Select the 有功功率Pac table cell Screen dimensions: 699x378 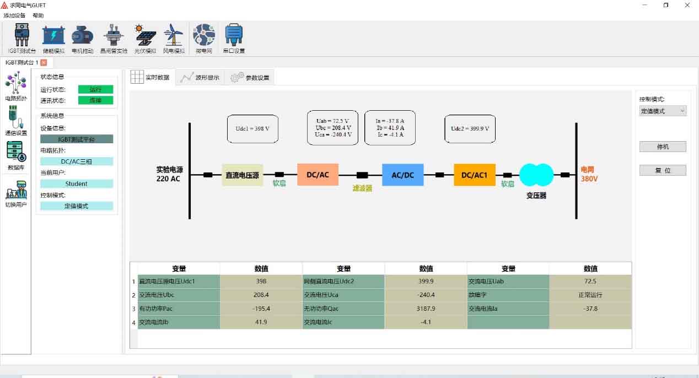pyautogui.click(x=179, y=309)
